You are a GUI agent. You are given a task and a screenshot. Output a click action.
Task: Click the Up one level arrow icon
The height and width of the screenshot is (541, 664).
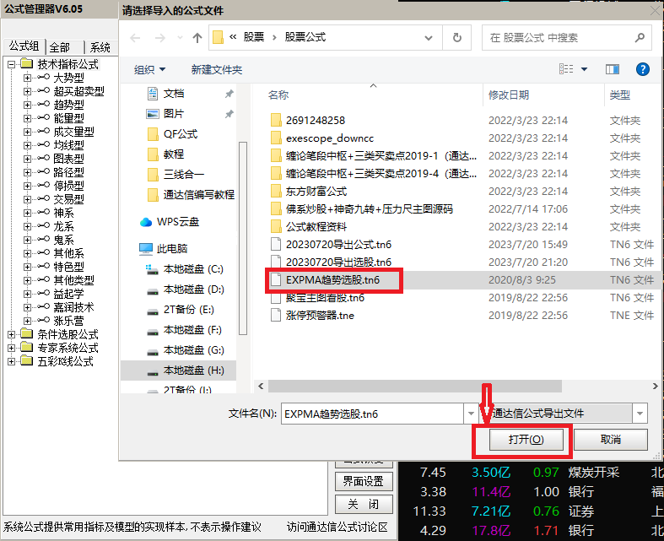click(x=197, y=37)
